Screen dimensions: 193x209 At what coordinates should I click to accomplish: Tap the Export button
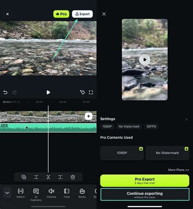[x=82, y=14]
